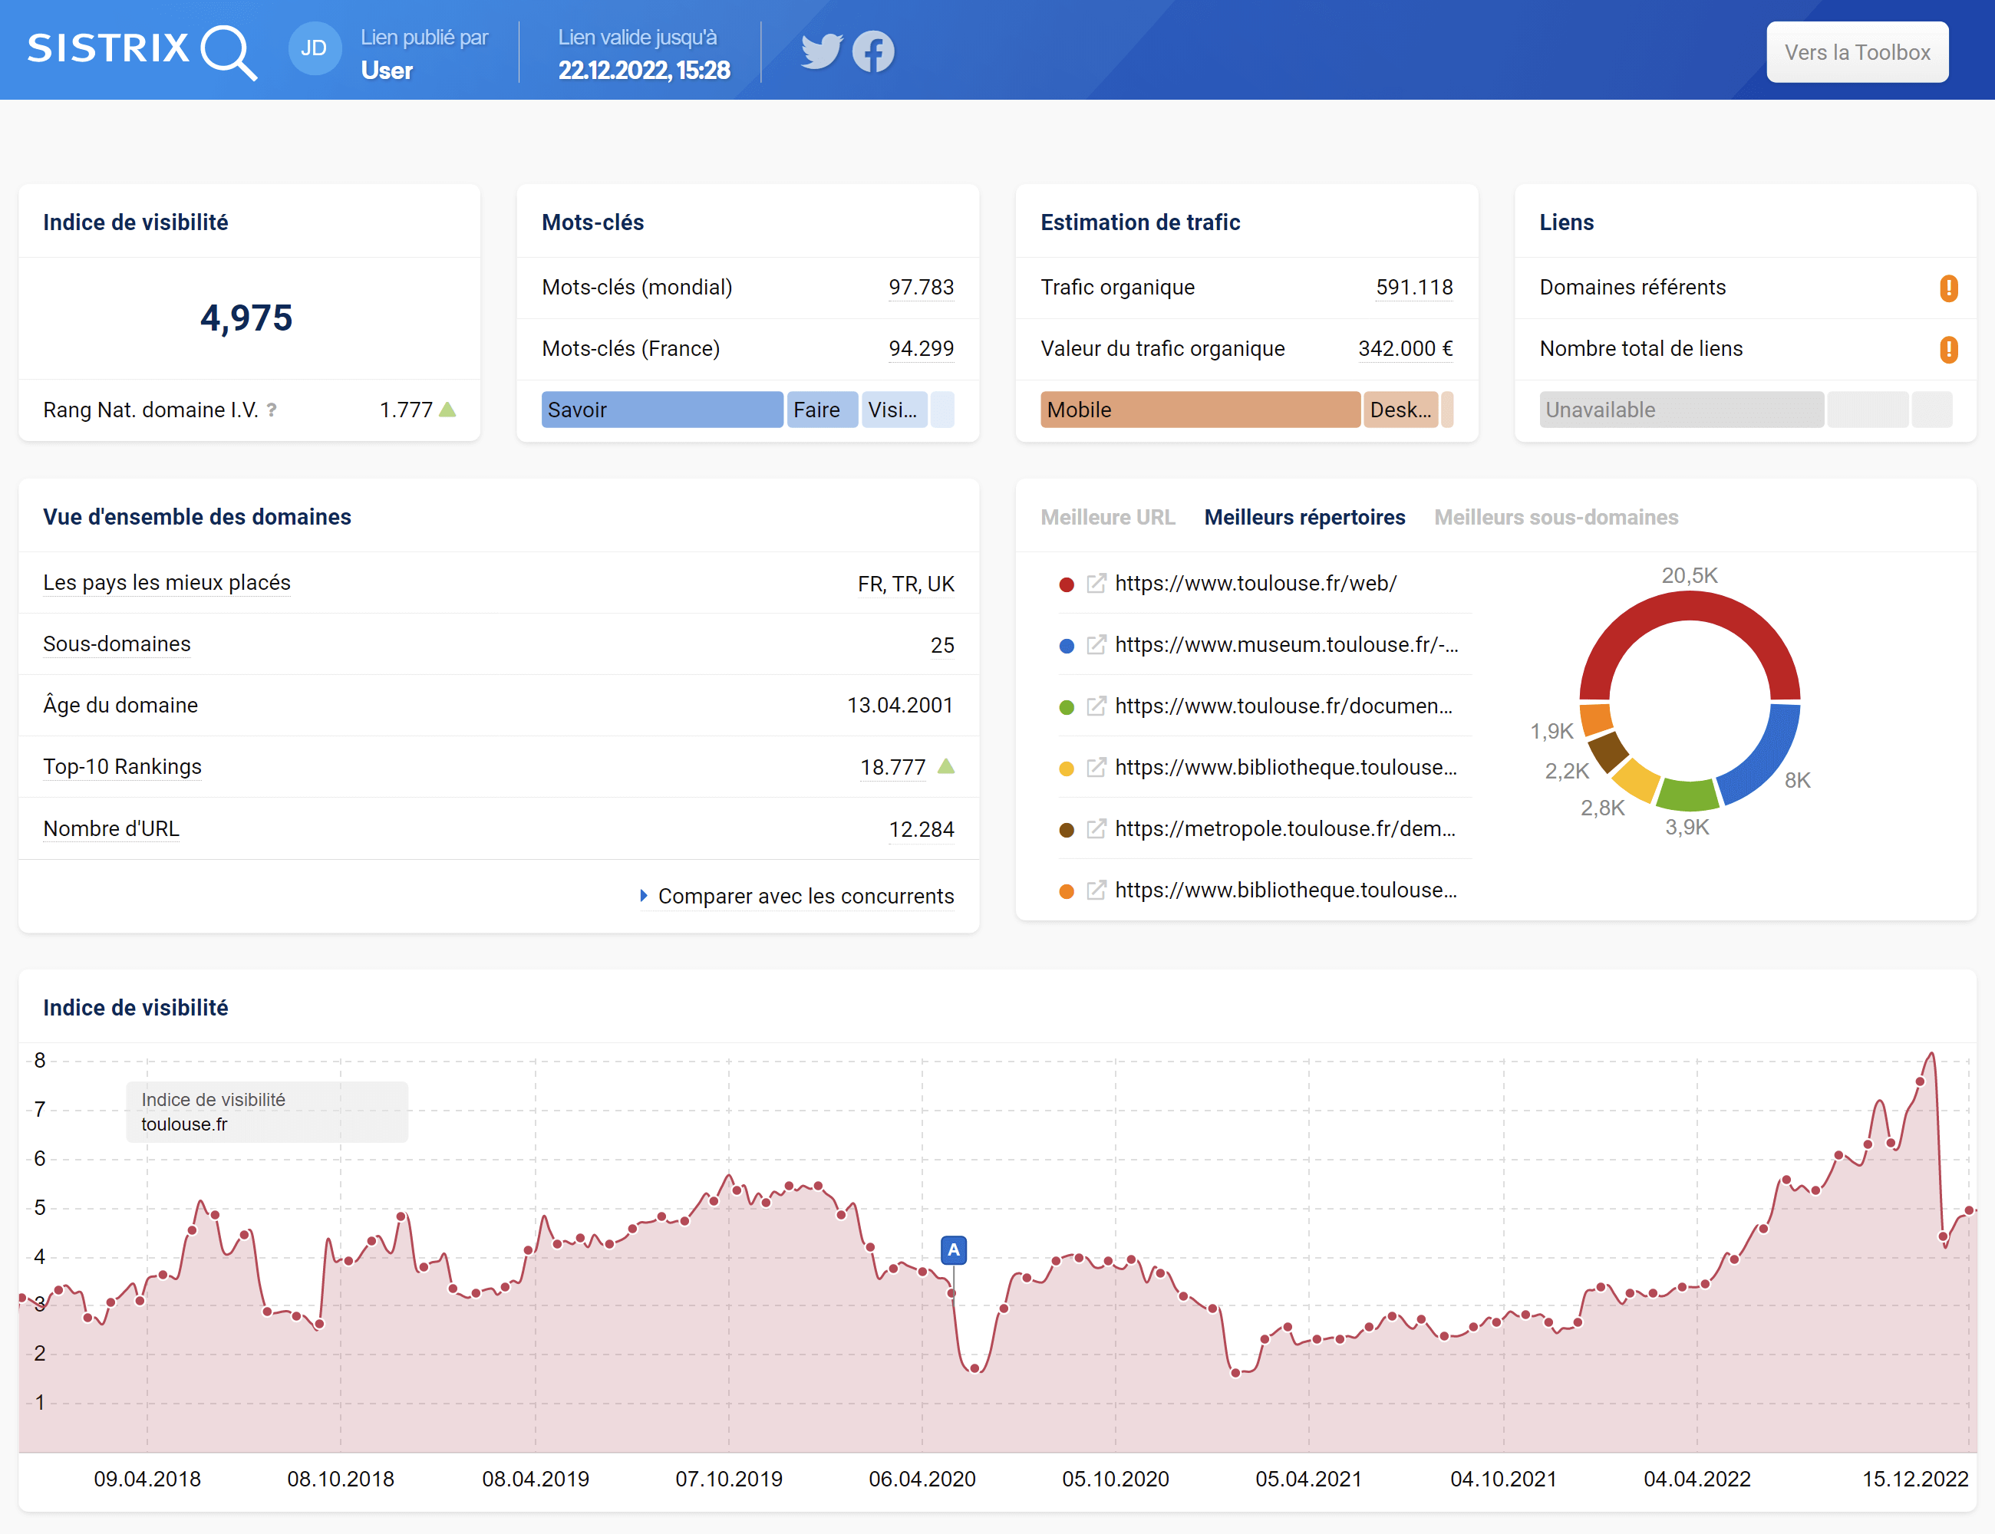Click the Desk... traffic segment

tap(1400, 410)
